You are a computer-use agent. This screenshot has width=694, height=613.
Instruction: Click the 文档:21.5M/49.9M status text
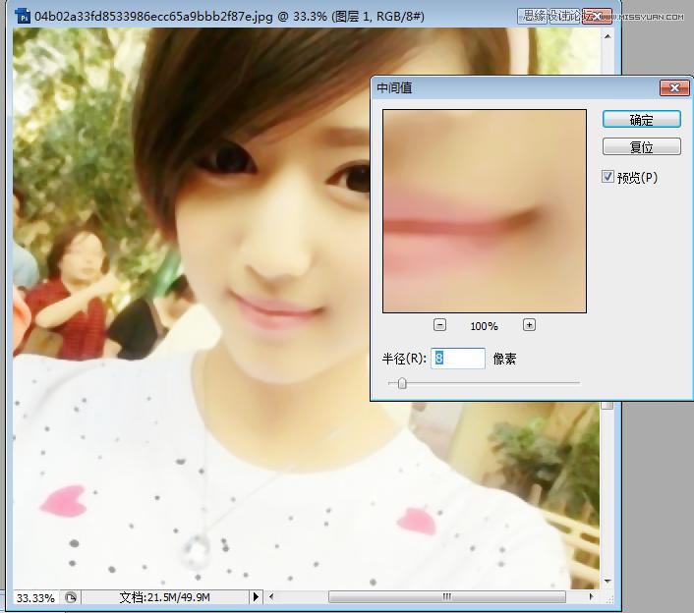point(164,597)
